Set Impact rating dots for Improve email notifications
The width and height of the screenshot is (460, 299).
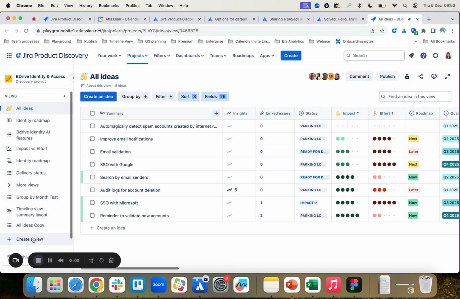[x=347, y=139]
